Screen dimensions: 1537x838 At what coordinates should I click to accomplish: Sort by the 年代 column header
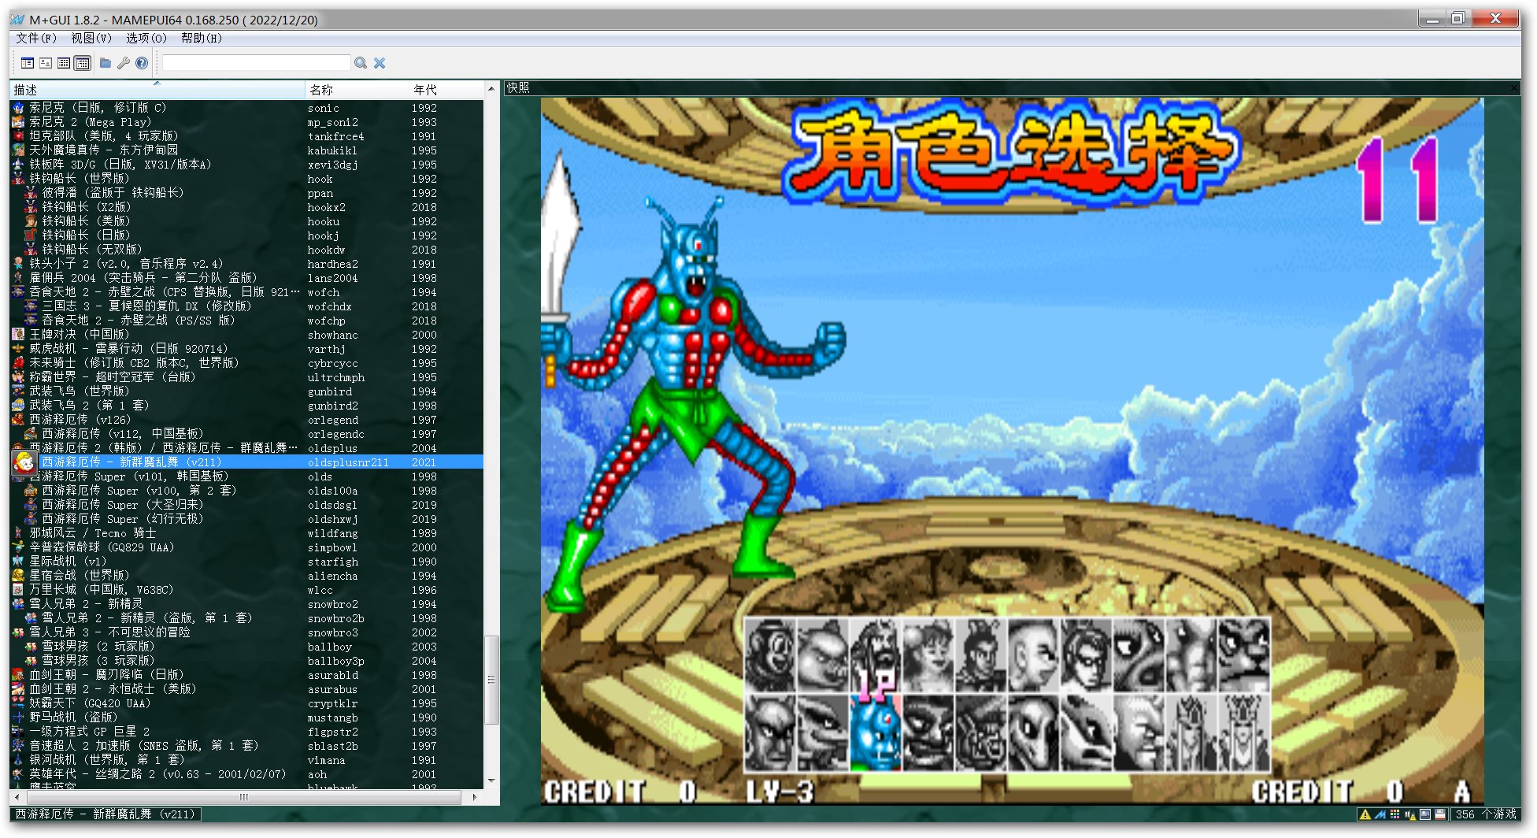click(x=446, y=90)
